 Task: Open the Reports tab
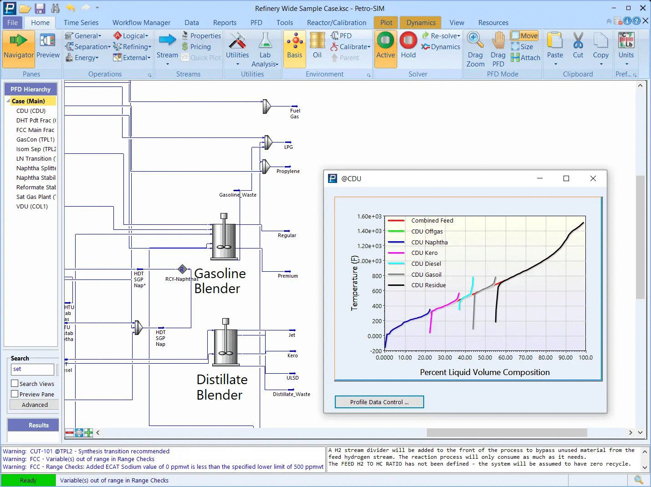pyautogui.click(x=225, y=22)
